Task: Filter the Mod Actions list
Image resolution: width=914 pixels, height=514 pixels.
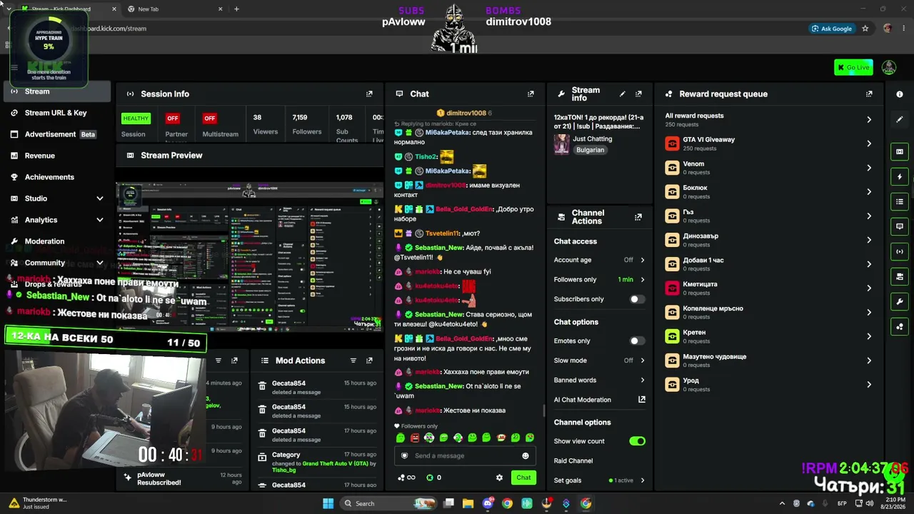Action: point(353,361)
